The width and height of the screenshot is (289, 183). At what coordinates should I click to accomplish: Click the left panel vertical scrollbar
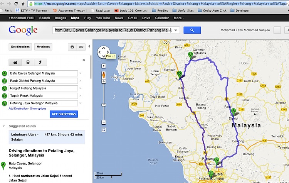click(x=91, y=67)
